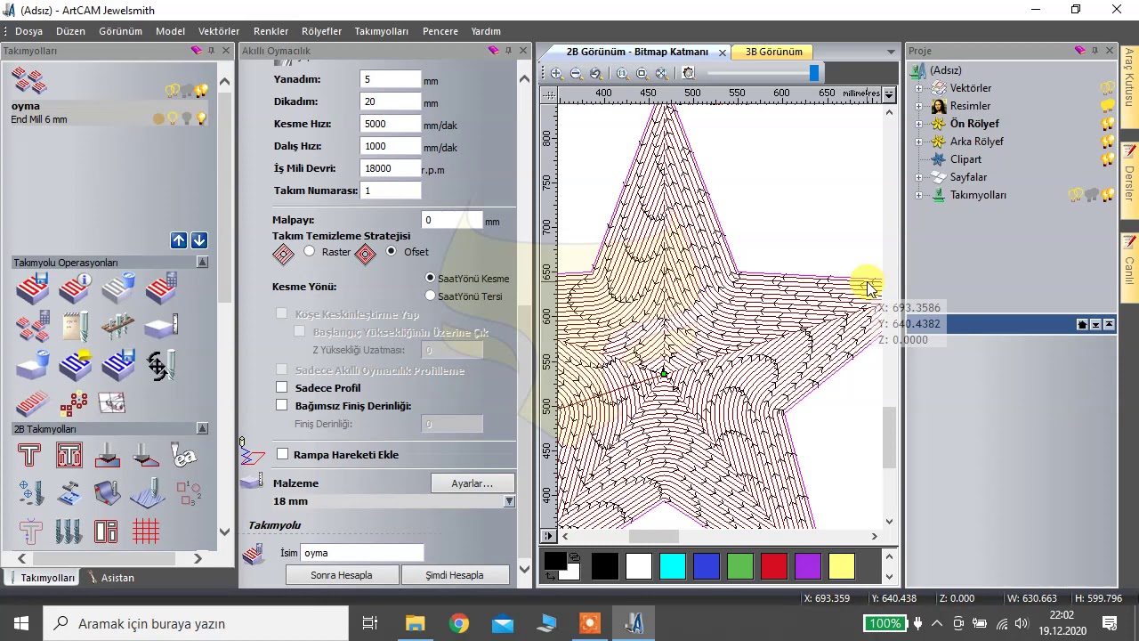The image size is (1139, 641).
Task: Click the Kesme Hızı input field
Action: [x=391, y=124]
